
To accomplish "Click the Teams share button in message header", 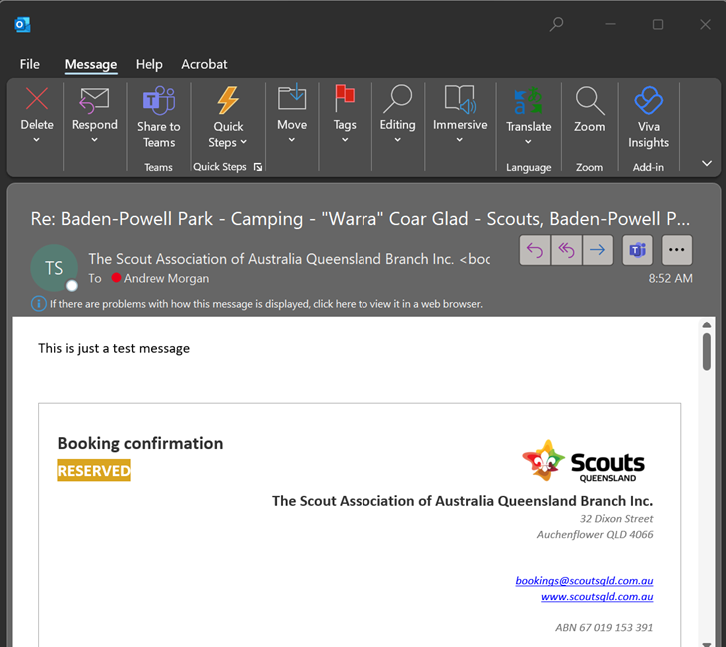I will [637, 250].
